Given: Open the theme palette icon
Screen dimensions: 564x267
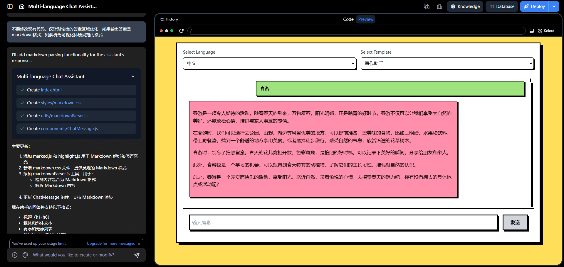Looking at the screenshot, I should pyautogui.click(x=25, y=255).
